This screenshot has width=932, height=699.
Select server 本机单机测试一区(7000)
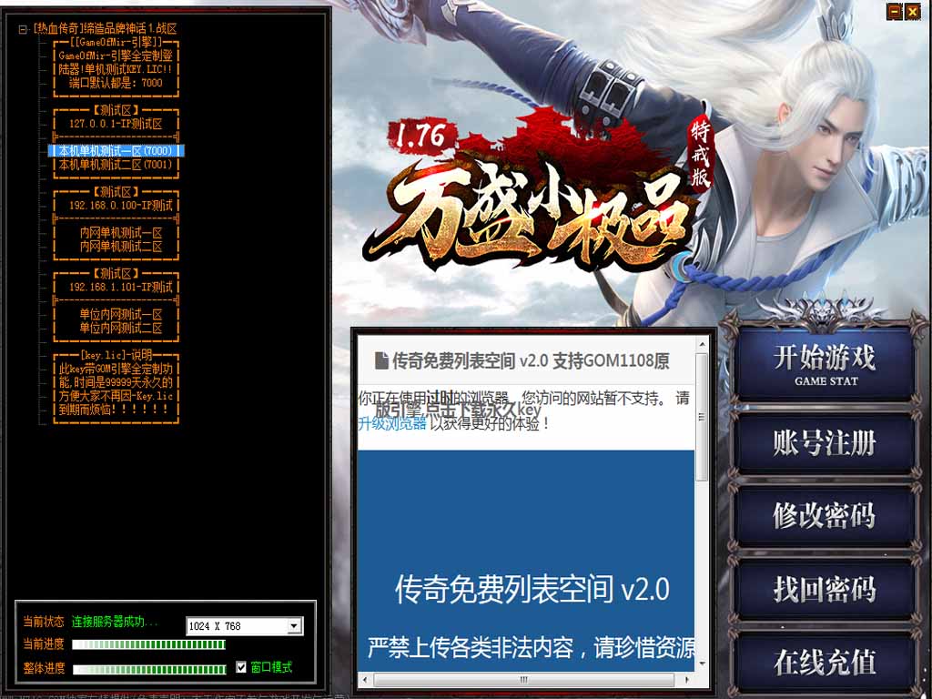(x=116, y=151)
